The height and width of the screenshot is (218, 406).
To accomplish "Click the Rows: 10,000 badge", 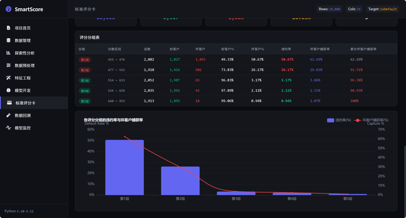I will [329, 9].
